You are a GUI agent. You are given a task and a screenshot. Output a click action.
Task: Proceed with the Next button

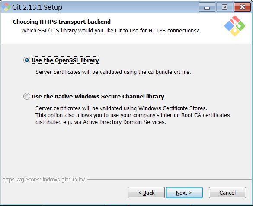click(x=184, y=193)
